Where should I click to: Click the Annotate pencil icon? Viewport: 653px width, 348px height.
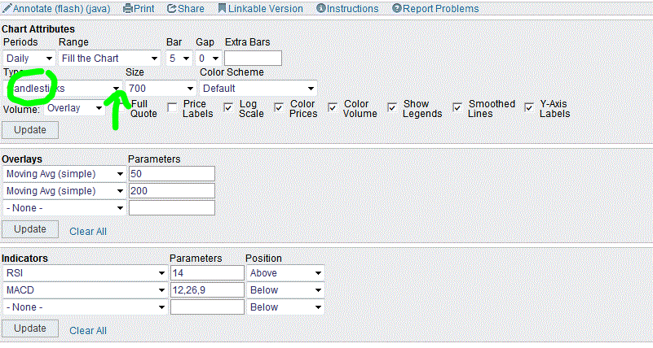pyautogui.click(x=7, y=9)
